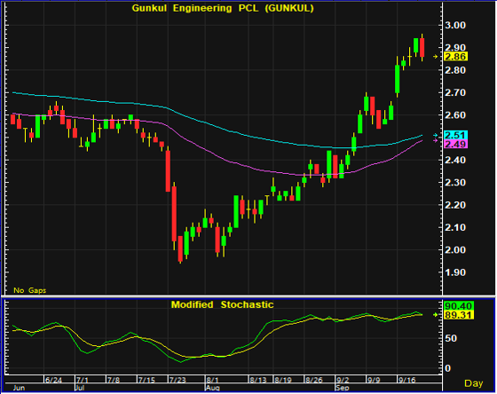Click the Gunkul Engineering PCL chart title
This screenshot has height=394, width=497.
pyautogui.click(x=223, y=8)
